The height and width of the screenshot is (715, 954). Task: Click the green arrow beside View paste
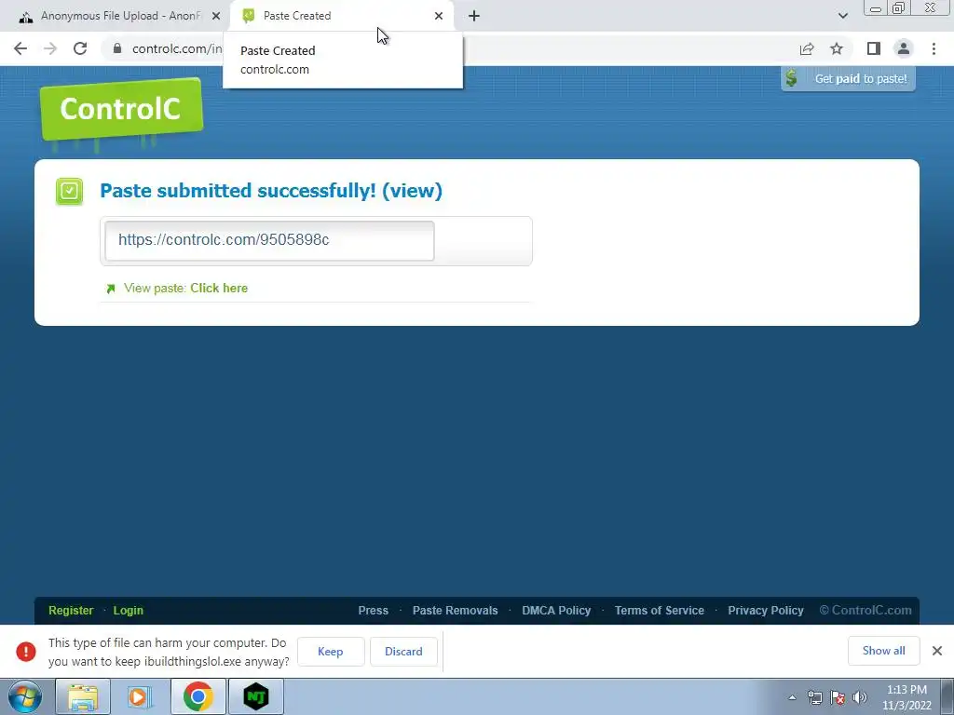[x=111, y=289]
